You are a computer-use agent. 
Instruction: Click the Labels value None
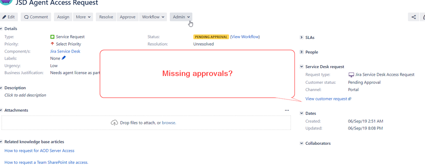tap(55, 58)
